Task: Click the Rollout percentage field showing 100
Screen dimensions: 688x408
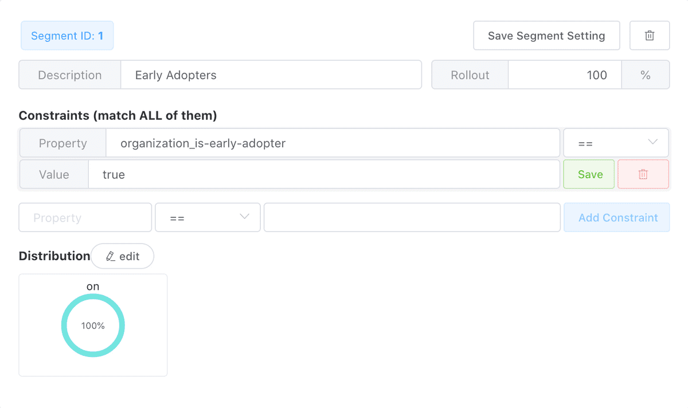Action: pos(565,75)
